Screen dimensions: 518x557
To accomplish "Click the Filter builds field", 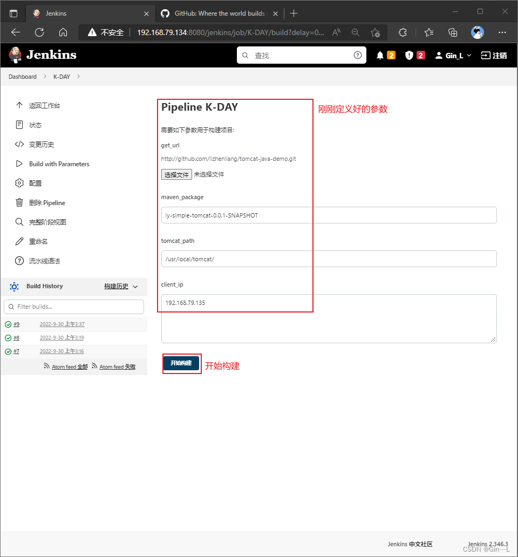I will [x=74, y=307].
